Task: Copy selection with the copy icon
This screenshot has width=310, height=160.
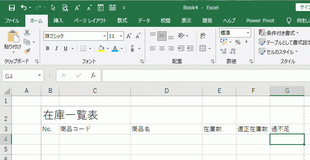Action: coord(27,42)
